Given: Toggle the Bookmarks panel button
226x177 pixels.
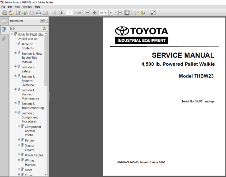Looking at the screenshot, I should [x=4, y=30].
